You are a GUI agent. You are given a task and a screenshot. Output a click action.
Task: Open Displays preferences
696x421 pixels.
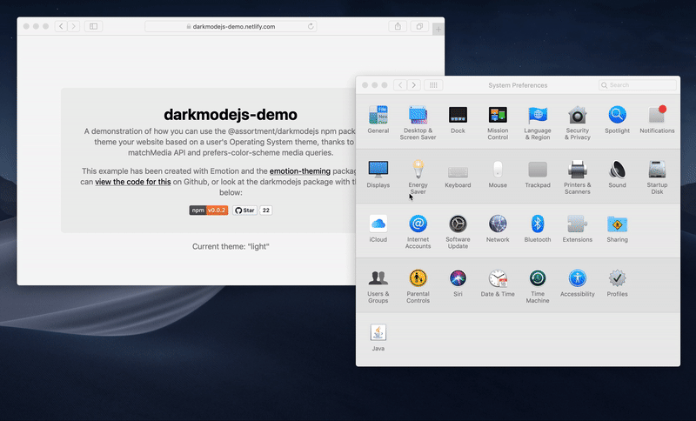pyautogui.click(x=378, y=174)
